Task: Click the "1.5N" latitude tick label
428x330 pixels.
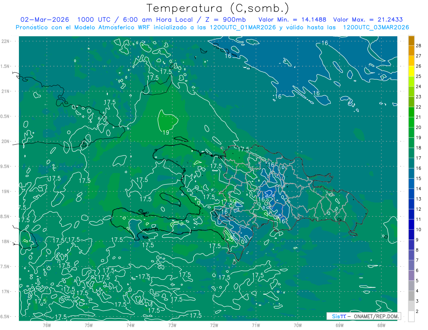Action: [x=5, y=66]
